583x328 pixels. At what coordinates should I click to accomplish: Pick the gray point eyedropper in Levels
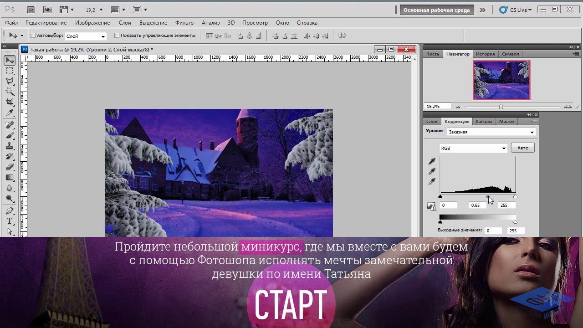[x=432, y=171]
